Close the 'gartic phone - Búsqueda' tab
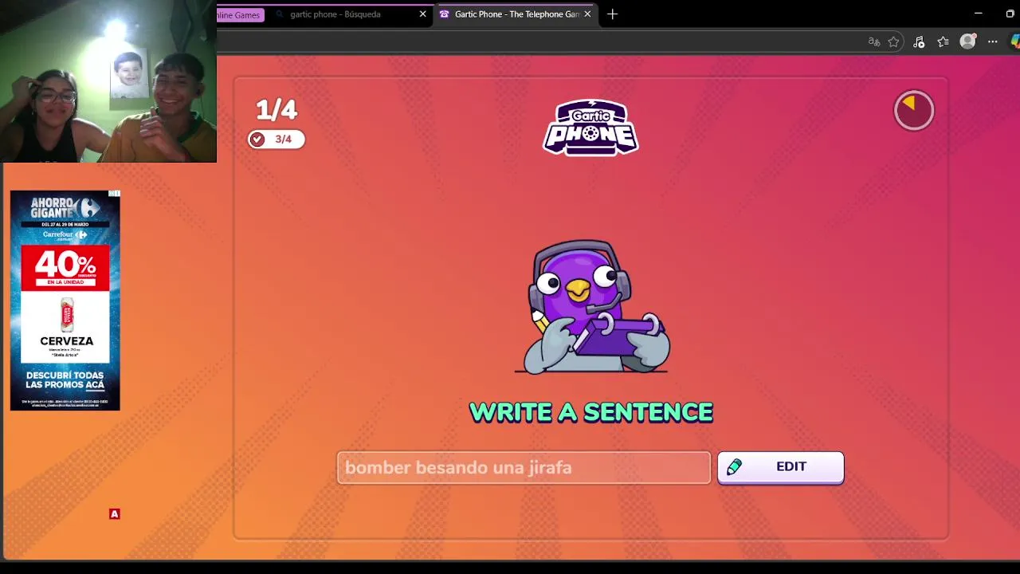The image size is (1020, 574). click(422, 14)
